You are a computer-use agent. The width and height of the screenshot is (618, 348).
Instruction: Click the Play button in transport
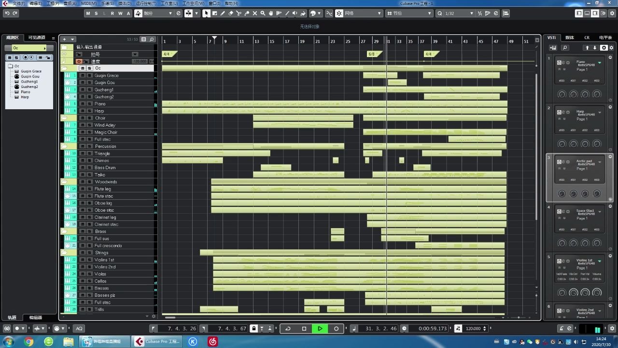pos(320,329)
